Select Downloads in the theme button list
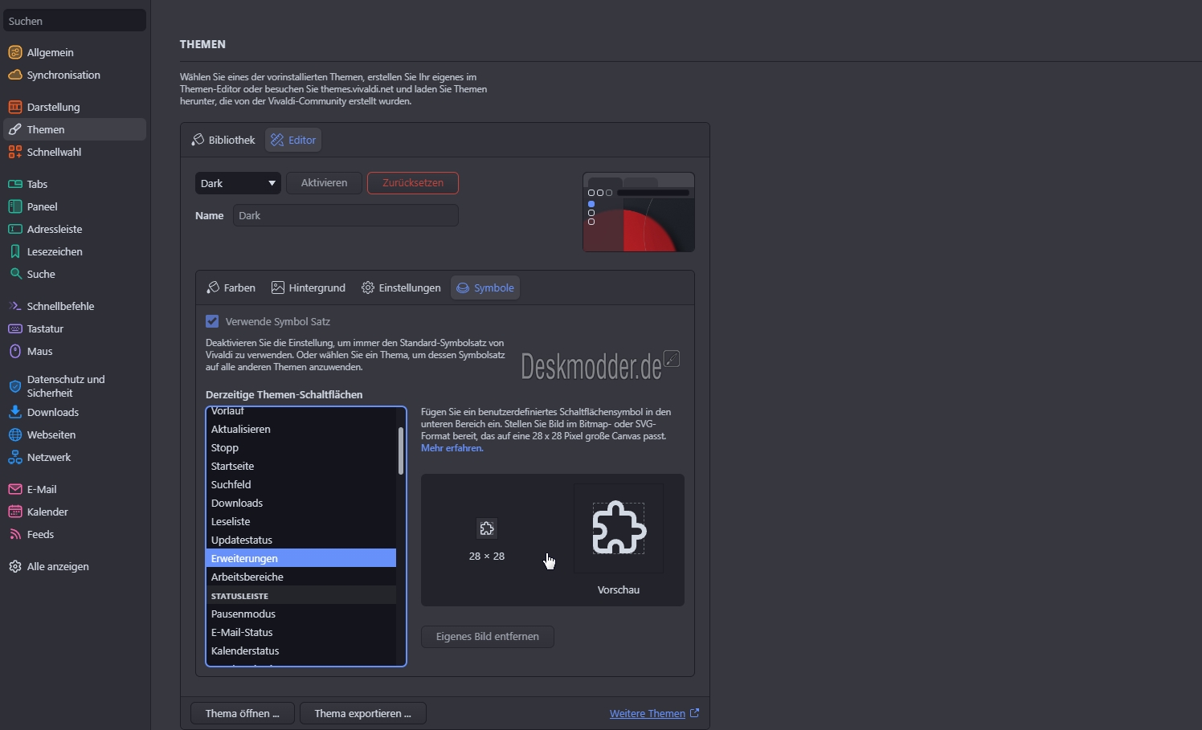Screen dimensions: 1202x730 [236, 503]
